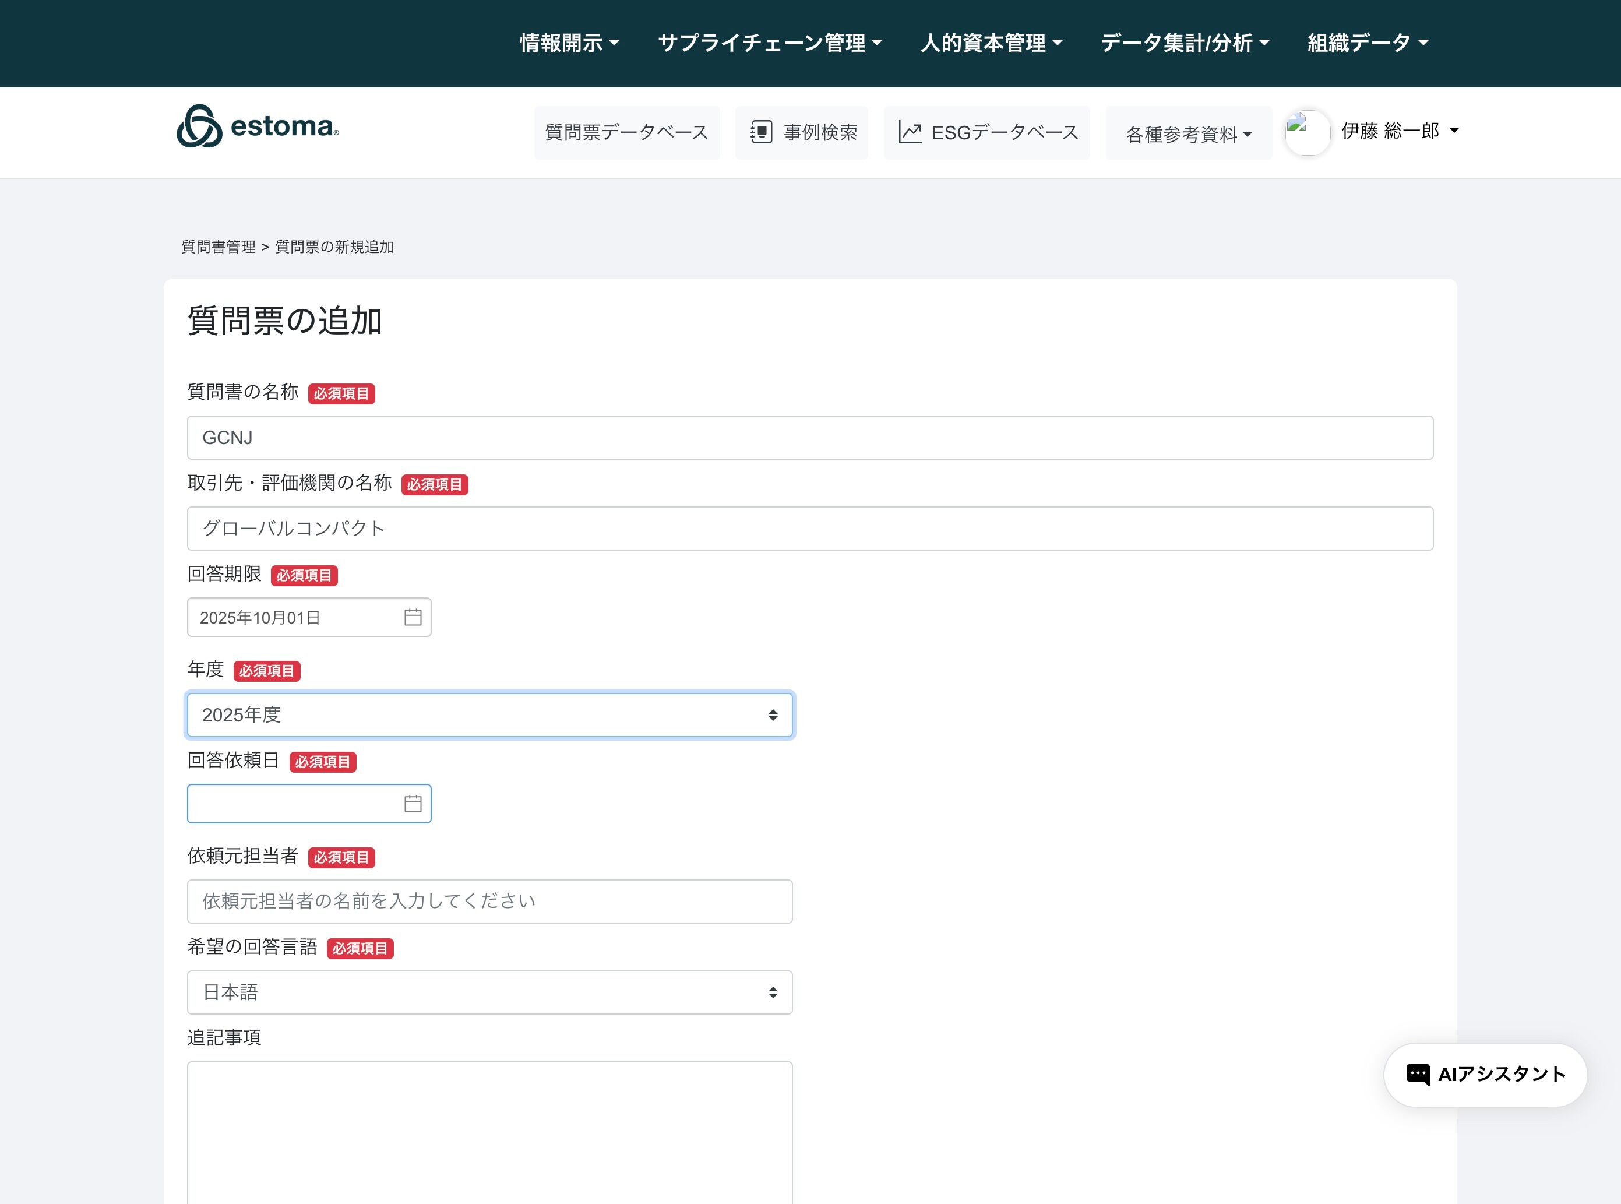Expand the 各種参考資料 dropdown
1621x1204 pixels.
click(1188, 134)
